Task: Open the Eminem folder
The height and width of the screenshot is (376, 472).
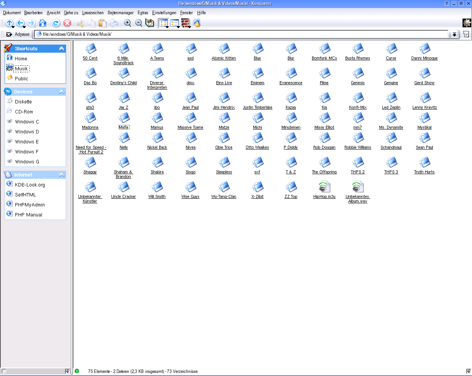Action: [x=257, y=76]
